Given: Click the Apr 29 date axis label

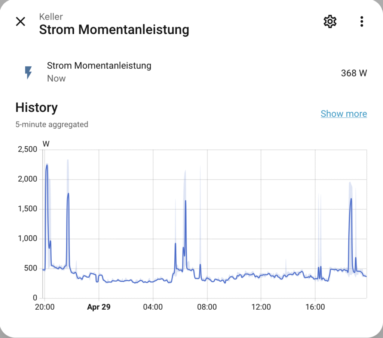Looking at the screenshot, I should click(99, 307).
